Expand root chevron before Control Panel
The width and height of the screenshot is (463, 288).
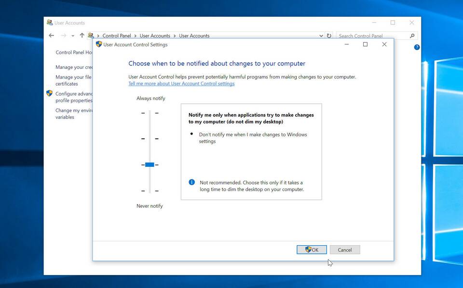(98, 36)
